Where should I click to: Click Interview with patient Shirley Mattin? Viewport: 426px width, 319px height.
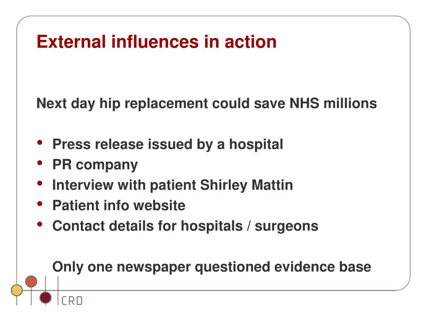173,185
